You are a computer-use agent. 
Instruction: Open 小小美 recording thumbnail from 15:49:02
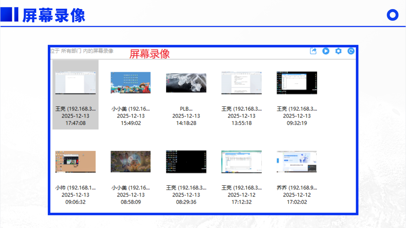pyautogui.click(x=130, y=83)
